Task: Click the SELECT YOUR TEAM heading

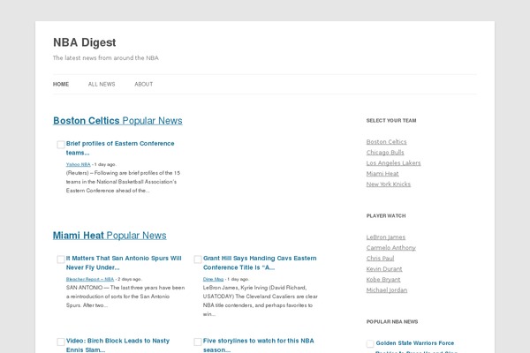Action: pyautogui.click(x=391, y=121)
